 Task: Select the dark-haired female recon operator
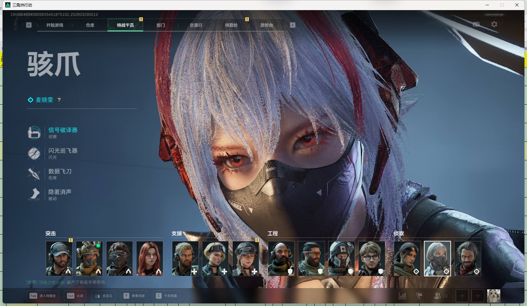[x=407, y=258]
